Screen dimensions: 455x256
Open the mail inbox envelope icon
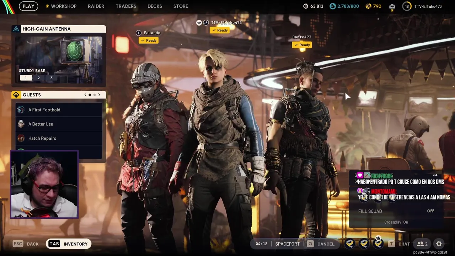tap(392, 6)
